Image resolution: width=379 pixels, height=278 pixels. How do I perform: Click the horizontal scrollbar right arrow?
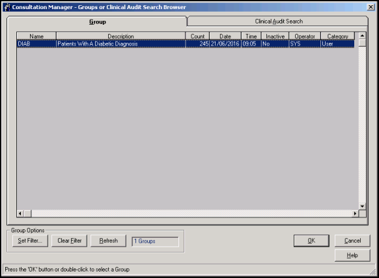click(x=355, y=214)
